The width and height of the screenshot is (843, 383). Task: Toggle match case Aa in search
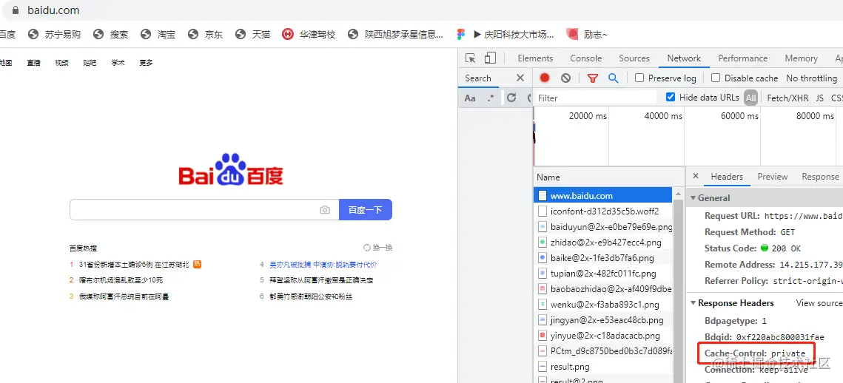click(x=470, y=98)
